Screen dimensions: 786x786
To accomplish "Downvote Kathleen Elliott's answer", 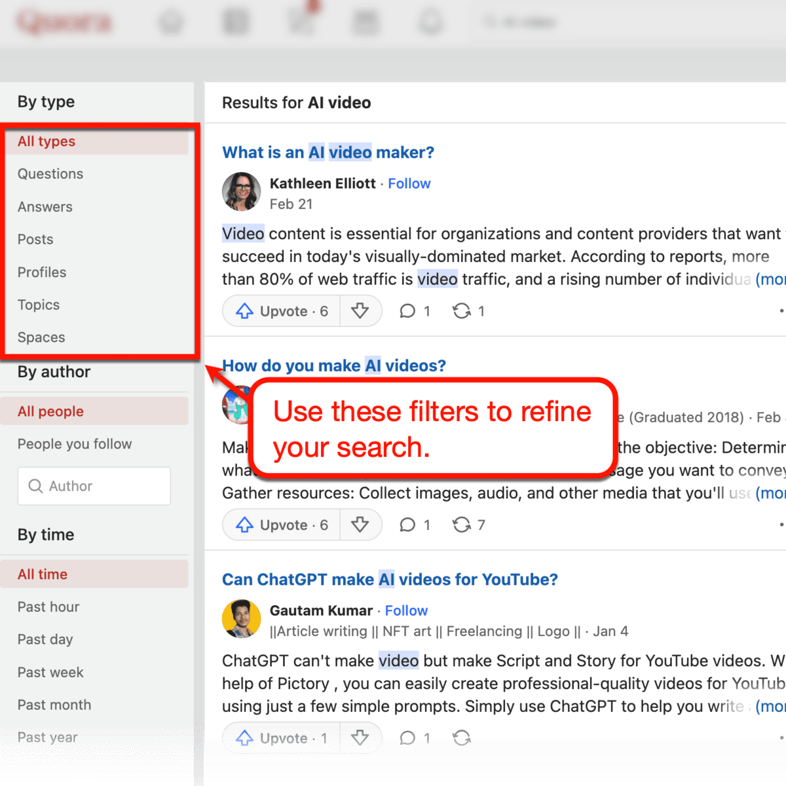I will pyautogui.click(x=361, y=310).
